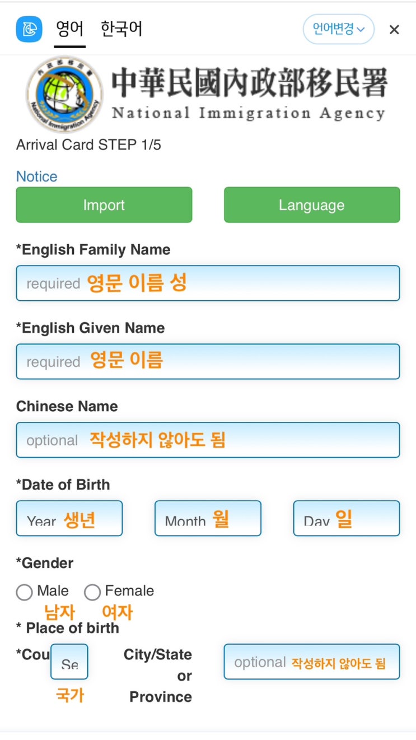Open the birth Day selector
The width and height of the screenshot is (416, 740).
(x=347, y=518)
